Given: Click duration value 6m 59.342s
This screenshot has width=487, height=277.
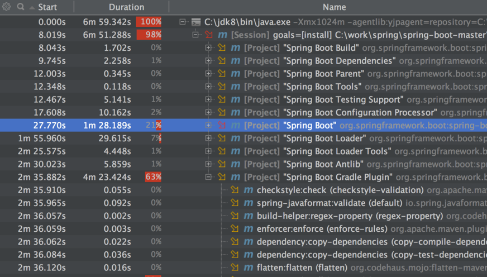Looking at the screenshot, I should point(107,22).
